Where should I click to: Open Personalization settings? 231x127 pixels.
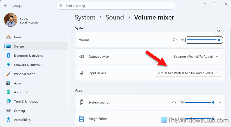[36, 74]
